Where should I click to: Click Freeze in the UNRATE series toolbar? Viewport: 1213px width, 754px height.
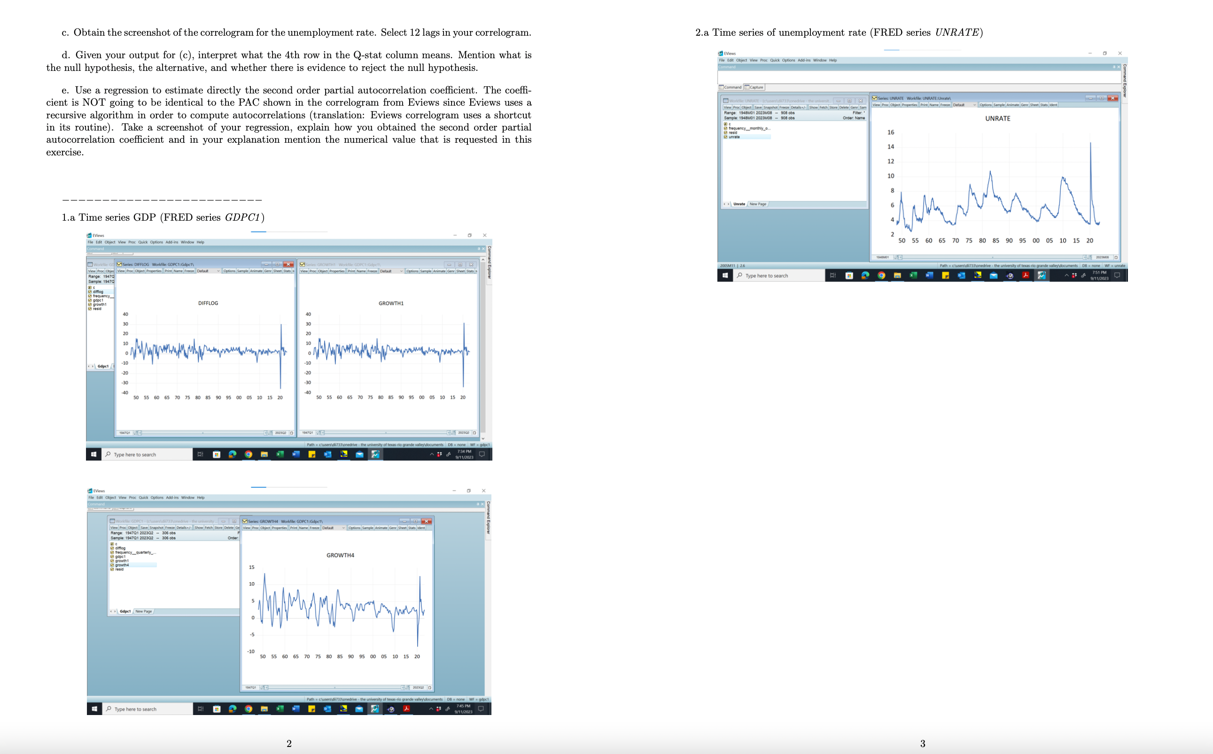pos(945,105)
